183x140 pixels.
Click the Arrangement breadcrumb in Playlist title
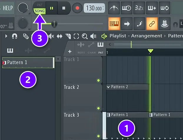click(147, 36)
